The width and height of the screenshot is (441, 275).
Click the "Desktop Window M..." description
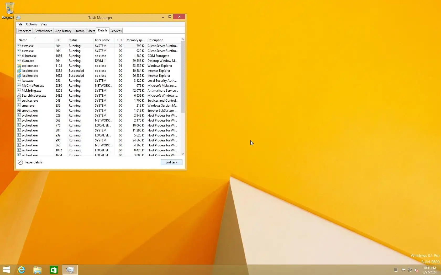(162, 61)
